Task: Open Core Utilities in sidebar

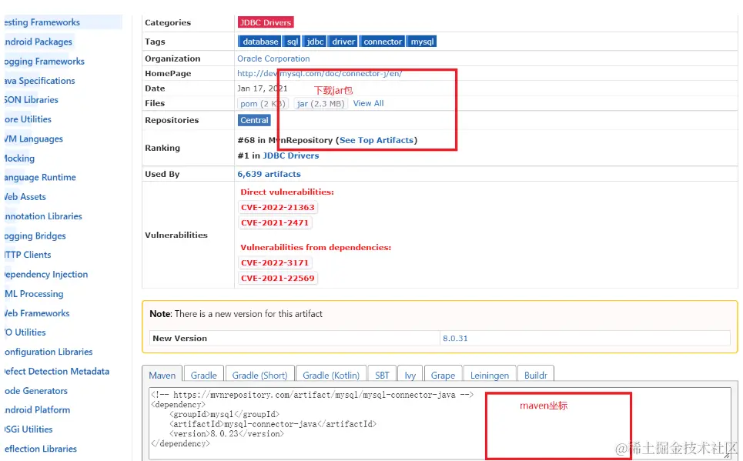Action: [28, 119]
